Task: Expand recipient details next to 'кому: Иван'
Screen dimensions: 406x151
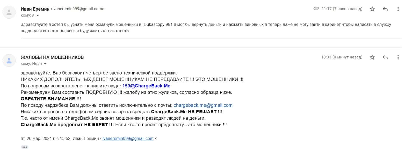Action: point(45,64)
